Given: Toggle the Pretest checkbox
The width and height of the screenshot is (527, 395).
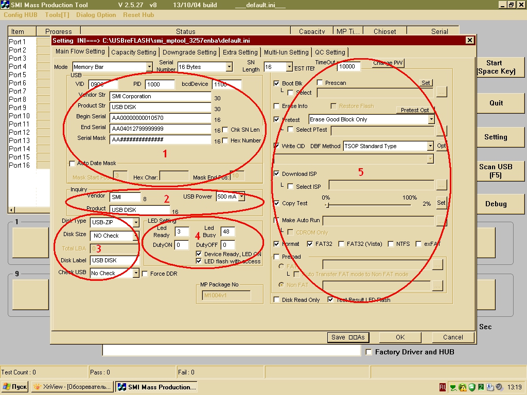Looking at the screenshot, I should [x=276, y=119].
